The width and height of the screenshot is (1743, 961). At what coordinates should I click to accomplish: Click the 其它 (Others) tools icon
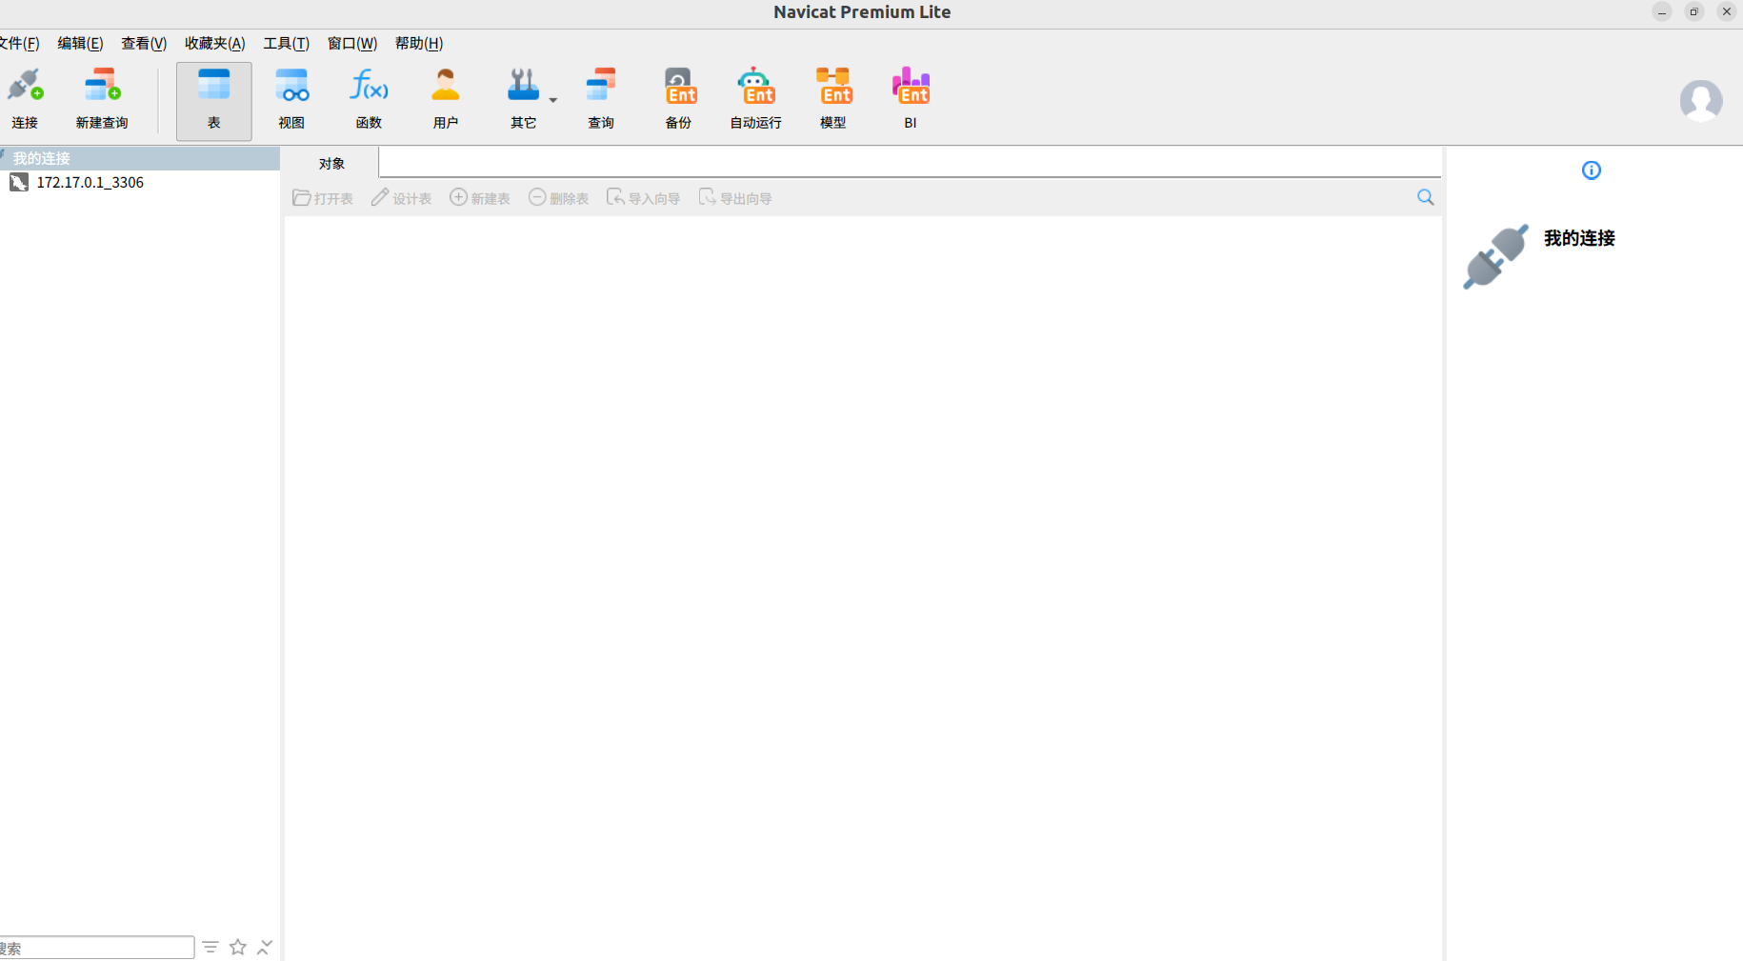(x=523, y=99)
